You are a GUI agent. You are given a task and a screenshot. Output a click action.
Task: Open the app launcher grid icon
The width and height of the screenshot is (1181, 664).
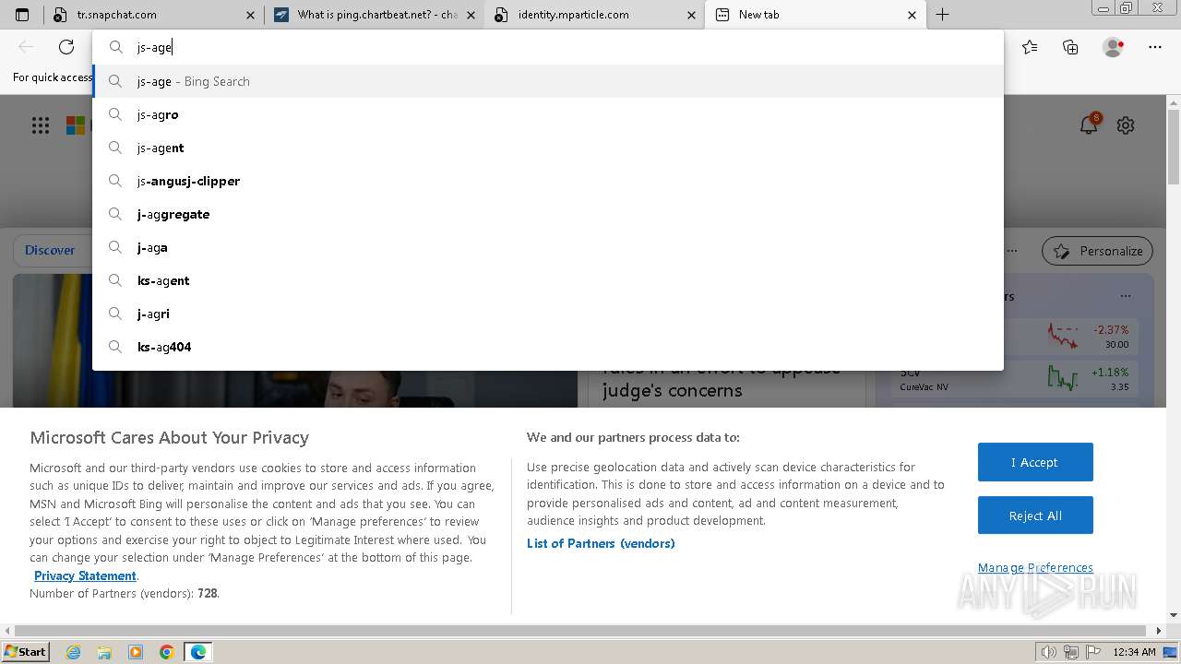pos(41,125)
